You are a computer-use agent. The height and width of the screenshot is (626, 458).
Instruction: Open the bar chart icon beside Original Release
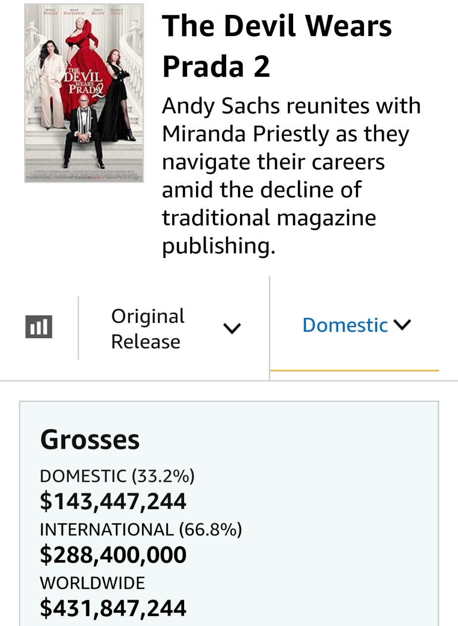[39, 327]
